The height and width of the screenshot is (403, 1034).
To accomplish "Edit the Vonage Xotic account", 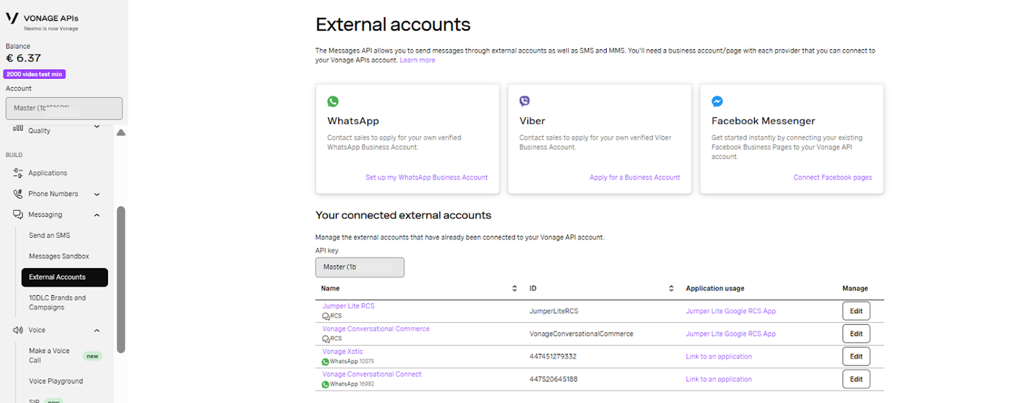I will coord(856,356).
